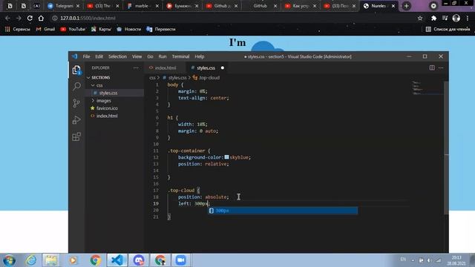475x267 pixels.
Task: Open Chrome three-dot menu
Action: coord(468,18)
